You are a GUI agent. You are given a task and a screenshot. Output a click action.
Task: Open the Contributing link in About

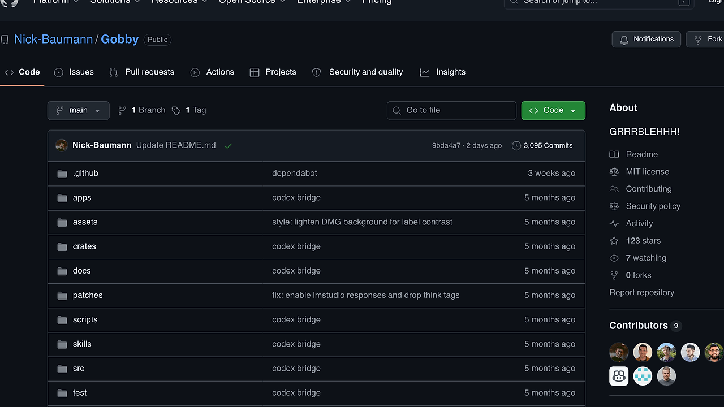tap(649, 189)
